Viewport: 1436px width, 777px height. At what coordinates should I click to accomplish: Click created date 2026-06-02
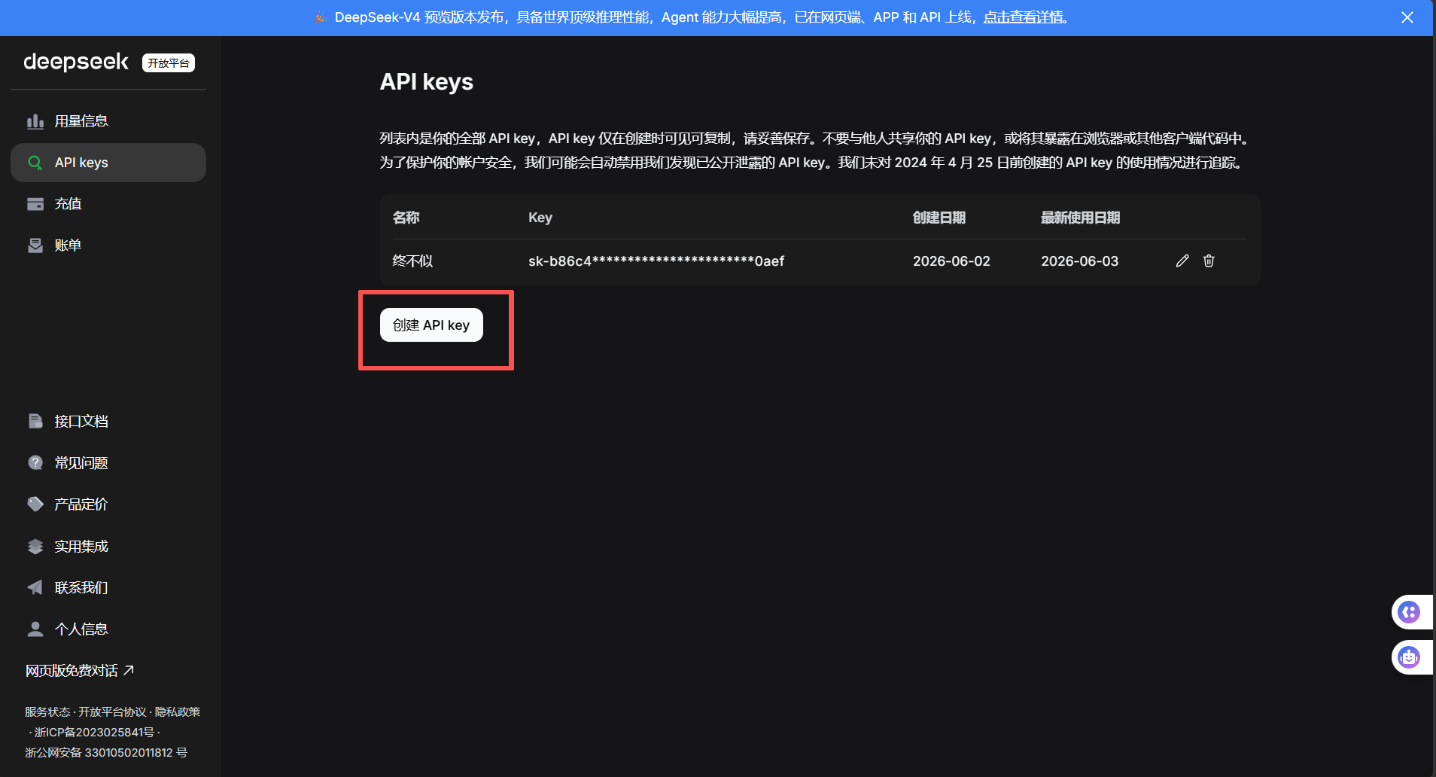click(951, 261)
